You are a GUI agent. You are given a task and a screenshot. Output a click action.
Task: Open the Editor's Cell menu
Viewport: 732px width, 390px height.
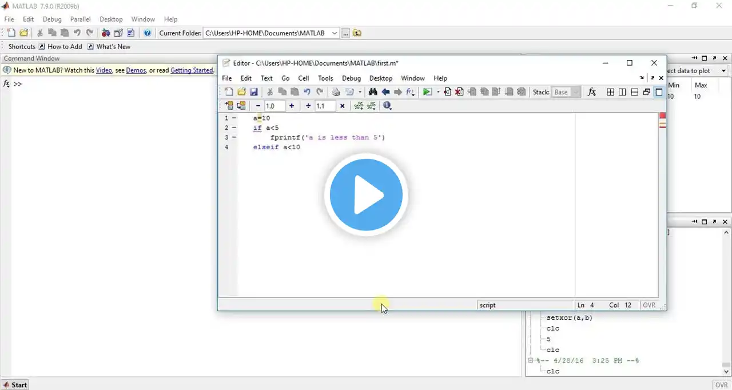(304, 78)
